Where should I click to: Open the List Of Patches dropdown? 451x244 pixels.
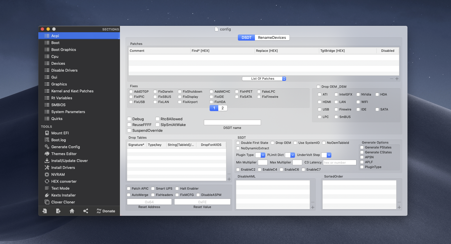point(264,79)
